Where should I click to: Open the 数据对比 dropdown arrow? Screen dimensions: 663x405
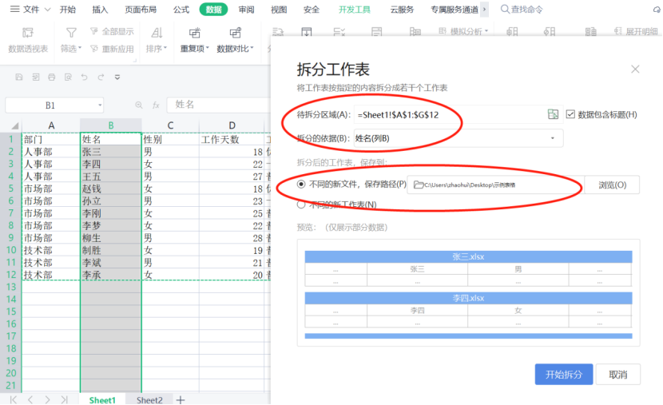pyautogui.click(x=252, y=48)
